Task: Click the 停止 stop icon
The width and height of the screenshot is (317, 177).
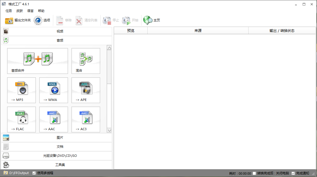Action: pos(107,20)
